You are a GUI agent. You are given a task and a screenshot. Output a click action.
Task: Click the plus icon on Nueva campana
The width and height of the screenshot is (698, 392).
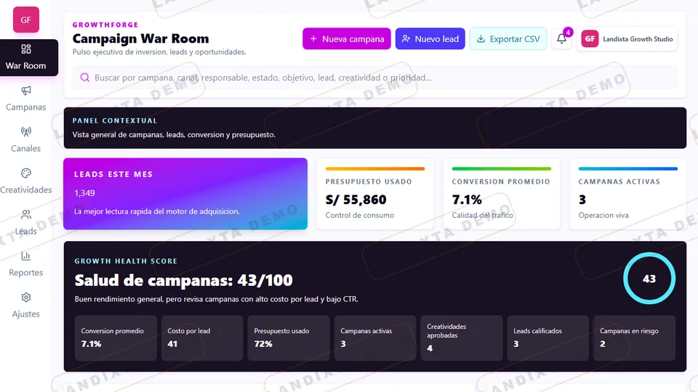click(313, 38)
